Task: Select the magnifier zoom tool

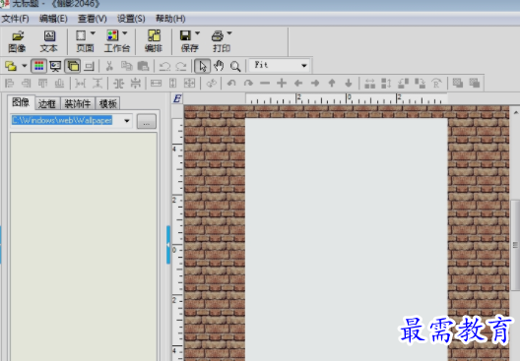Action: click(235, 66)
